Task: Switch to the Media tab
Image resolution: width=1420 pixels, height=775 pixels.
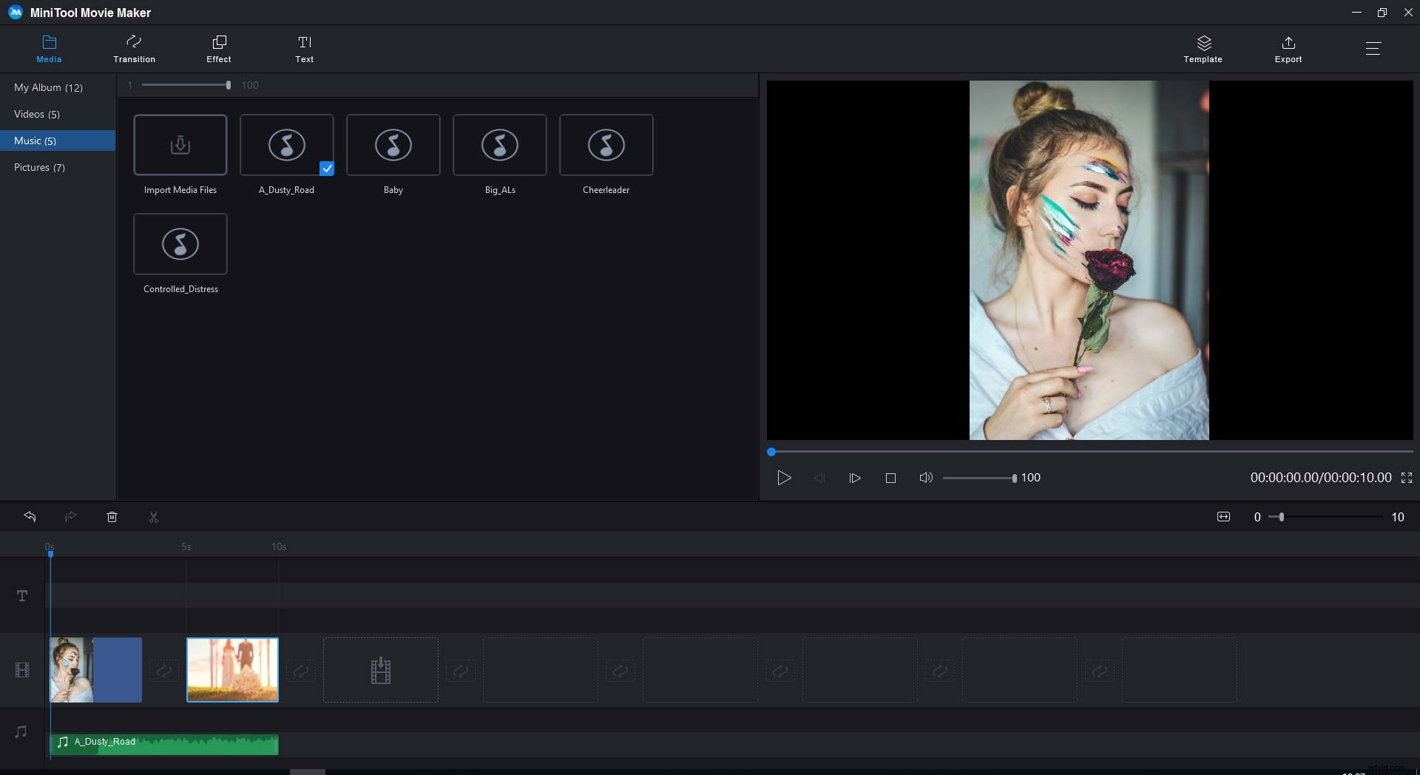Action: pyautogui.click(x=49, y=48)
